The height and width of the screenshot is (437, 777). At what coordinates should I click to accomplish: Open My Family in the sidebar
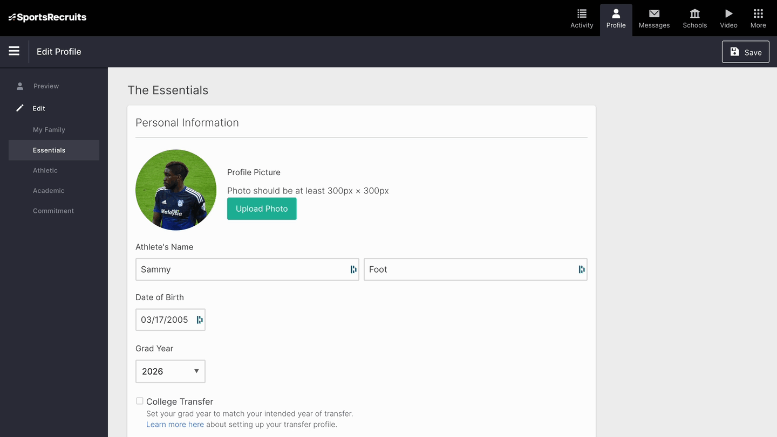click(49, 130)
